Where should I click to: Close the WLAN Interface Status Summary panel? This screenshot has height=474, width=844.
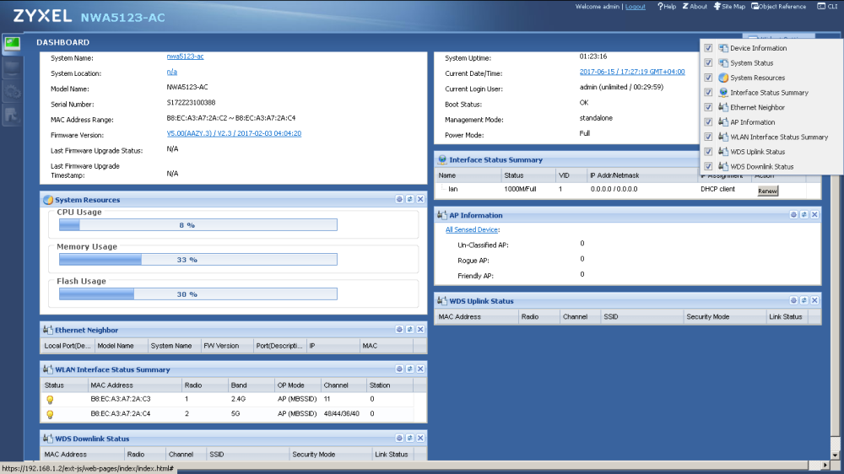420,369
